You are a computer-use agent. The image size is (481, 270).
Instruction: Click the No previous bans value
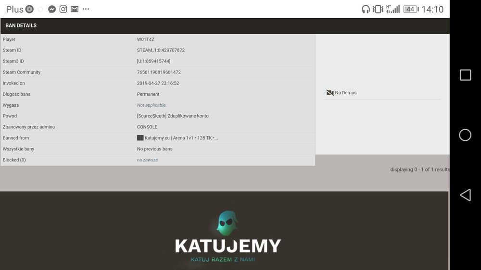tap(154, 149)
